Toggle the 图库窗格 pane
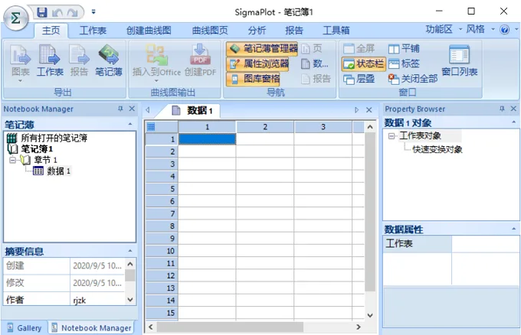The width and height of the screenshot is (521, 335). click(253, 79)
